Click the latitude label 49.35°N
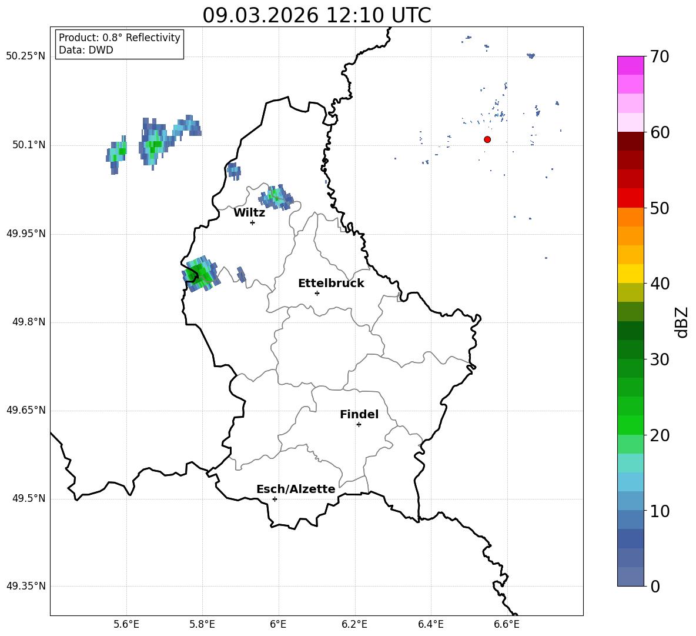Image resolution: width=696 pixels, height=636 pixels. click(26, 586)
